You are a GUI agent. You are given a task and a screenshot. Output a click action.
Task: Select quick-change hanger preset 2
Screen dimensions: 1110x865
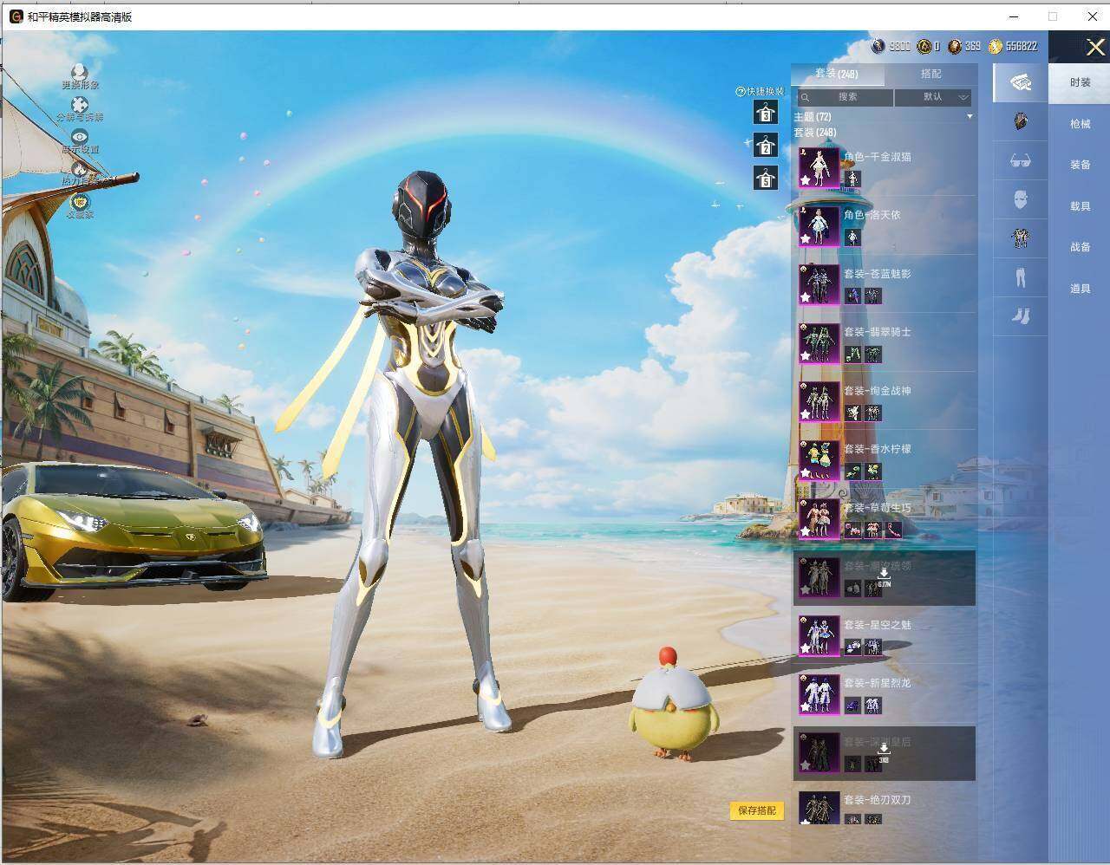click(x=765, y=146)
